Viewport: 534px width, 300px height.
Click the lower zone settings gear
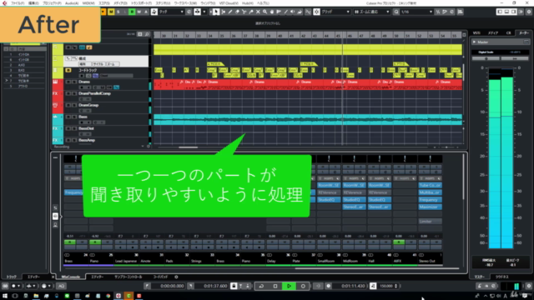click(176, 277)
